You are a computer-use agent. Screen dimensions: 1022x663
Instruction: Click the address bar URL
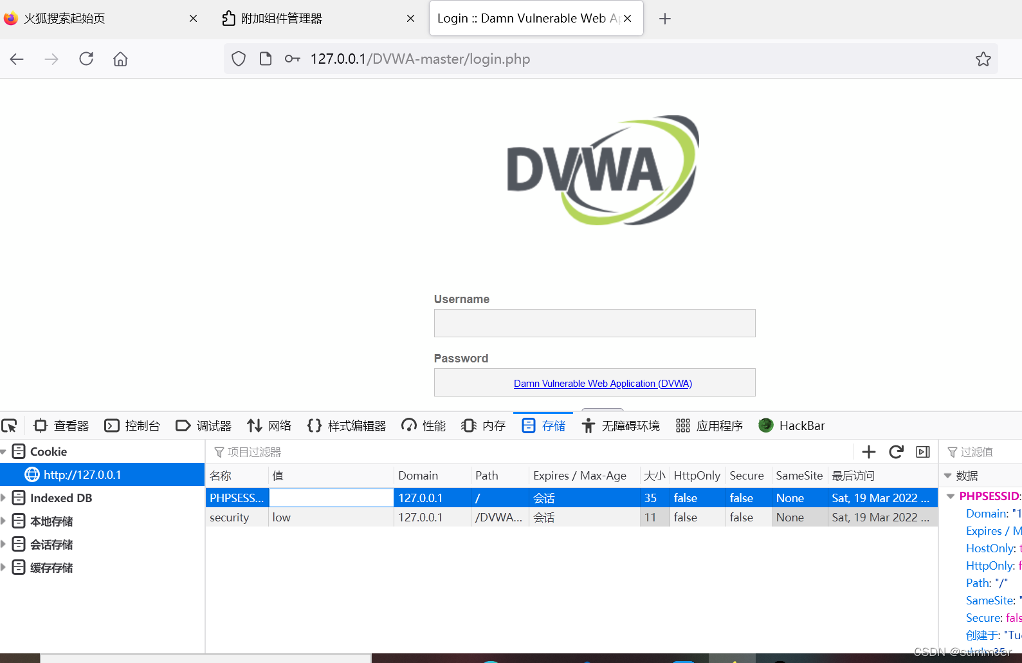420,59
